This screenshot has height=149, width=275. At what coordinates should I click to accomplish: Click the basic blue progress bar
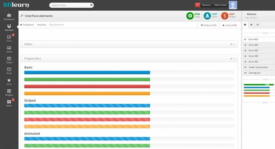(x=87, y=73)
